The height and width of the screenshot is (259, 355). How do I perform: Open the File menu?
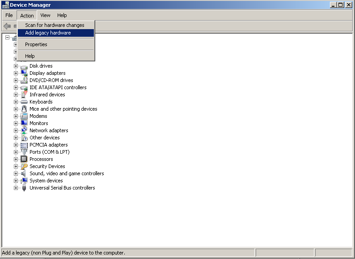[9, 15]
